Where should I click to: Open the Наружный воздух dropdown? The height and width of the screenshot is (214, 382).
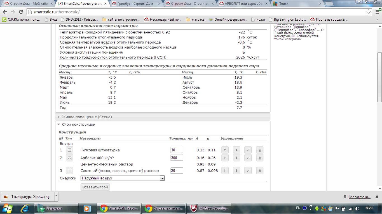coord(123,178)
